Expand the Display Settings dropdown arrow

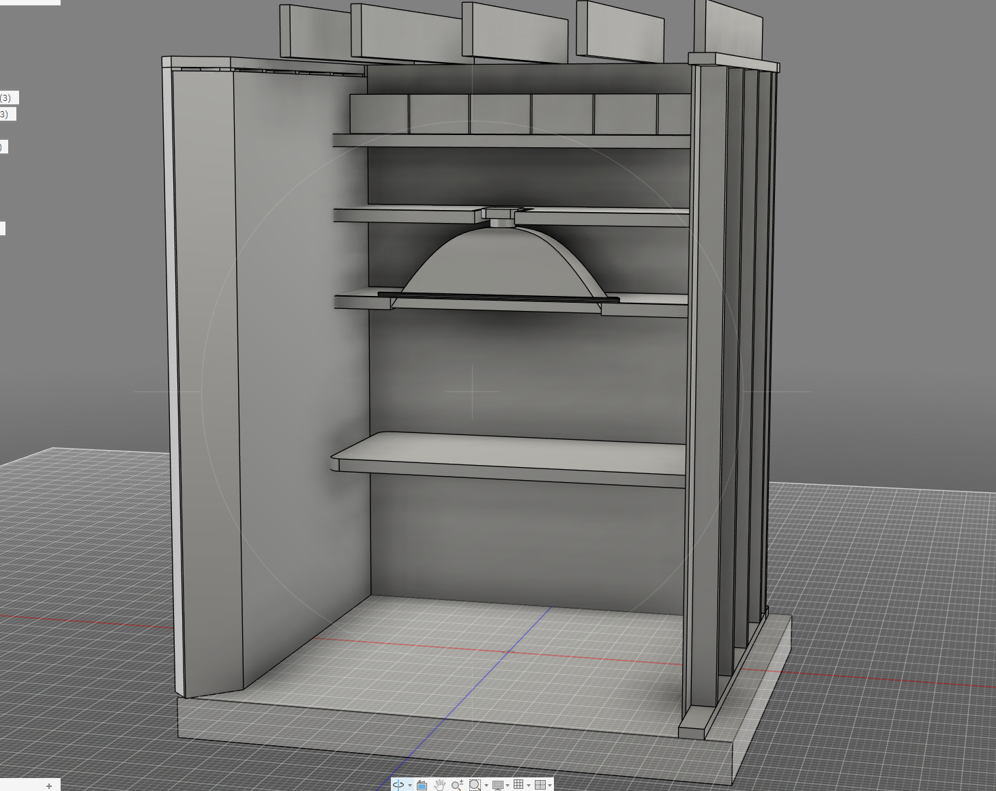click(508, 786)
